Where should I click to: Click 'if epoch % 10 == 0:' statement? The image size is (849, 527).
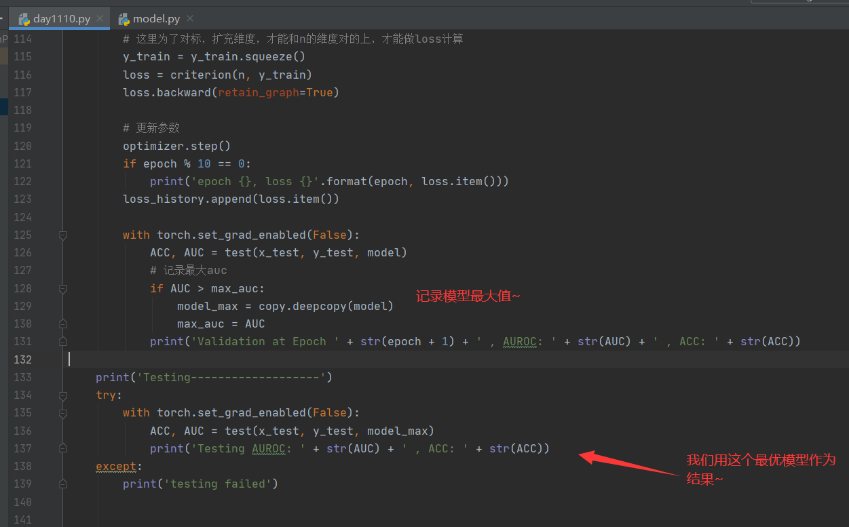click(187, 163)
